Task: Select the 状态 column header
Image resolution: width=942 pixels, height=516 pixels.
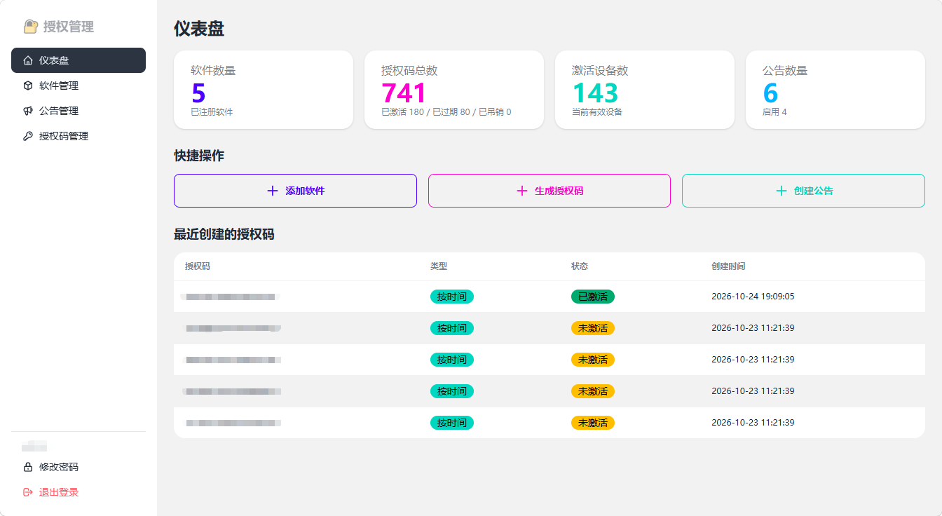Action: pos(580,266)
